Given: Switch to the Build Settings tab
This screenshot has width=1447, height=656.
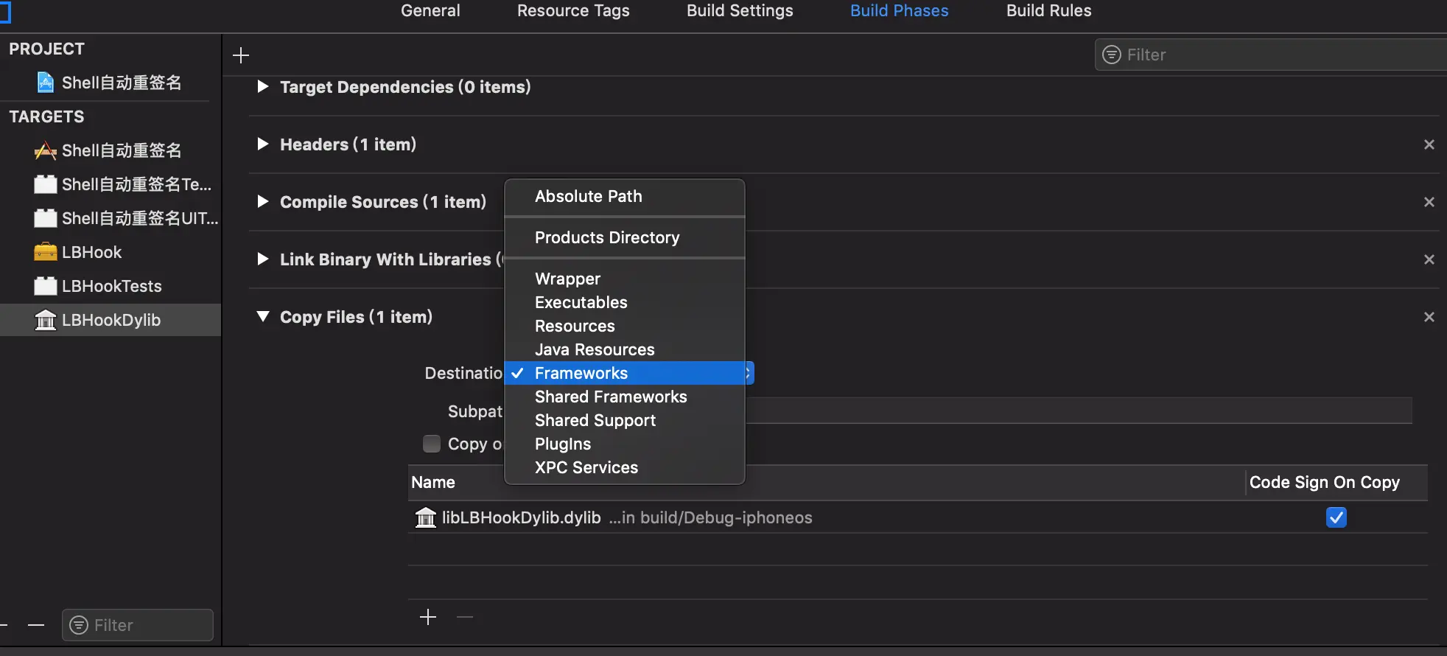Looking at the screenshot, I should (740, 11).
